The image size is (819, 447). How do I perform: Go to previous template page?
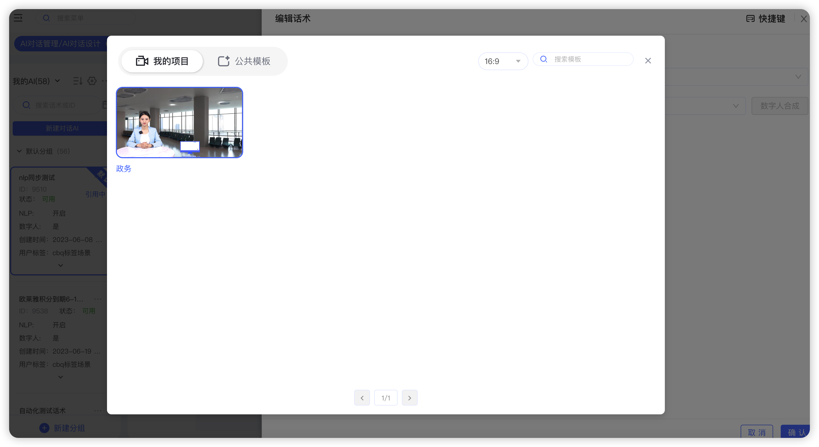[362, 397]
